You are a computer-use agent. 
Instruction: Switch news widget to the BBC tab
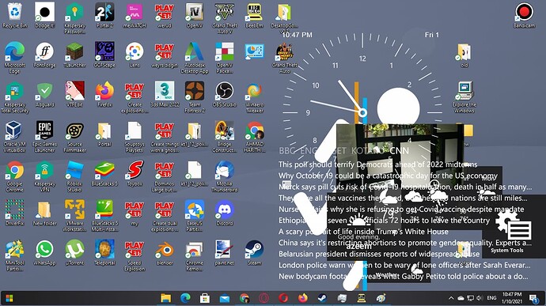287,151
